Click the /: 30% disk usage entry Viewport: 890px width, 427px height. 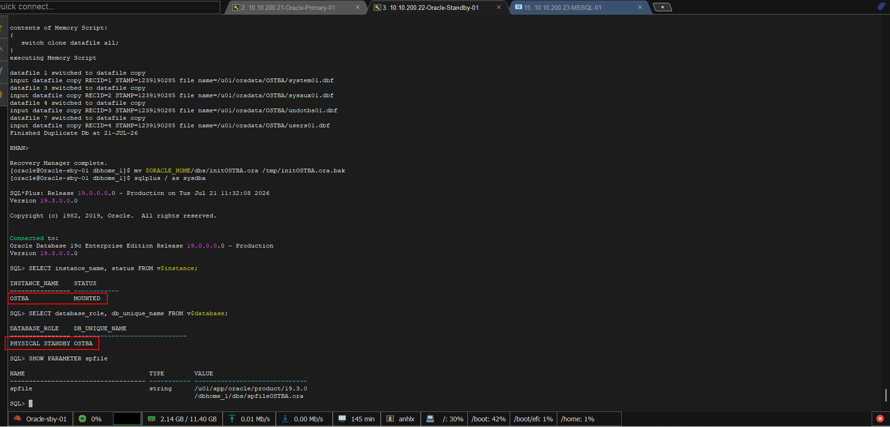[453, 419]
